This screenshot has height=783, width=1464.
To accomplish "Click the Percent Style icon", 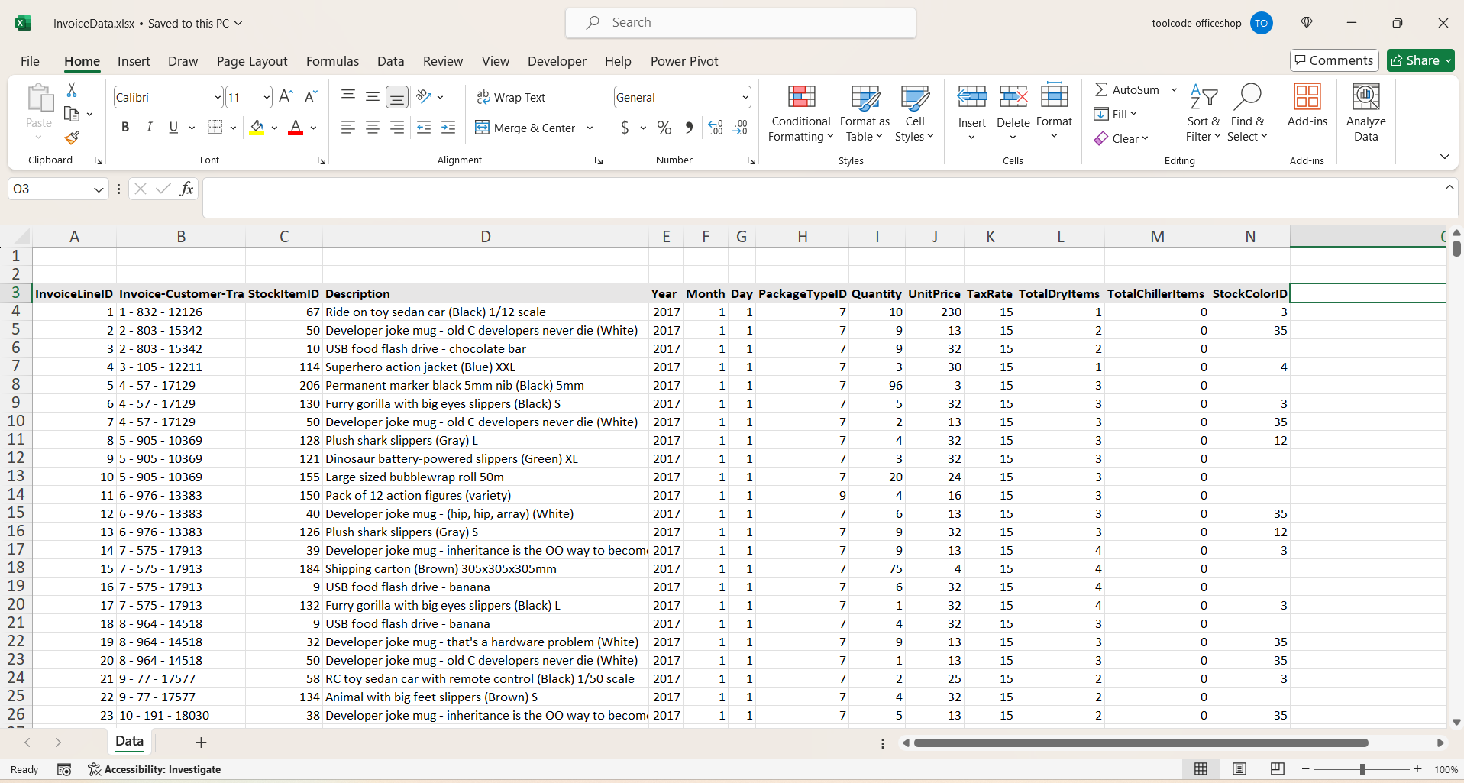I will click(664, 128).
